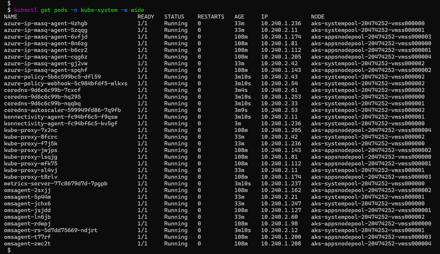Image resolution: width=440 pixels, height=254 pixels.
Task: Click IP address 10.240.1.98
Action: click(x=279, y=224)
